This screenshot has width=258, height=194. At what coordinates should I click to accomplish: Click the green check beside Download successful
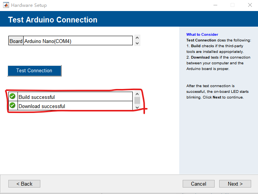[12, 105]
